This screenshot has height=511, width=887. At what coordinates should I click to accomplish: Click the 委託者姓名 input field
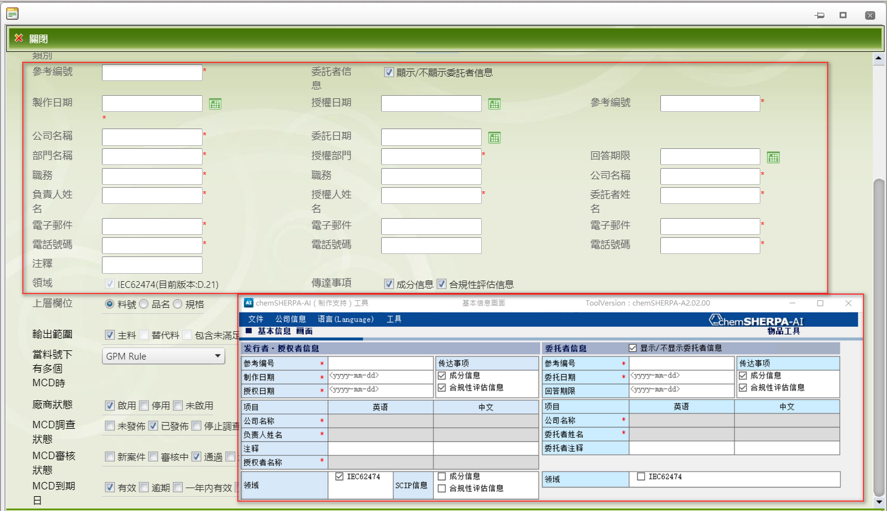point(710,196)
